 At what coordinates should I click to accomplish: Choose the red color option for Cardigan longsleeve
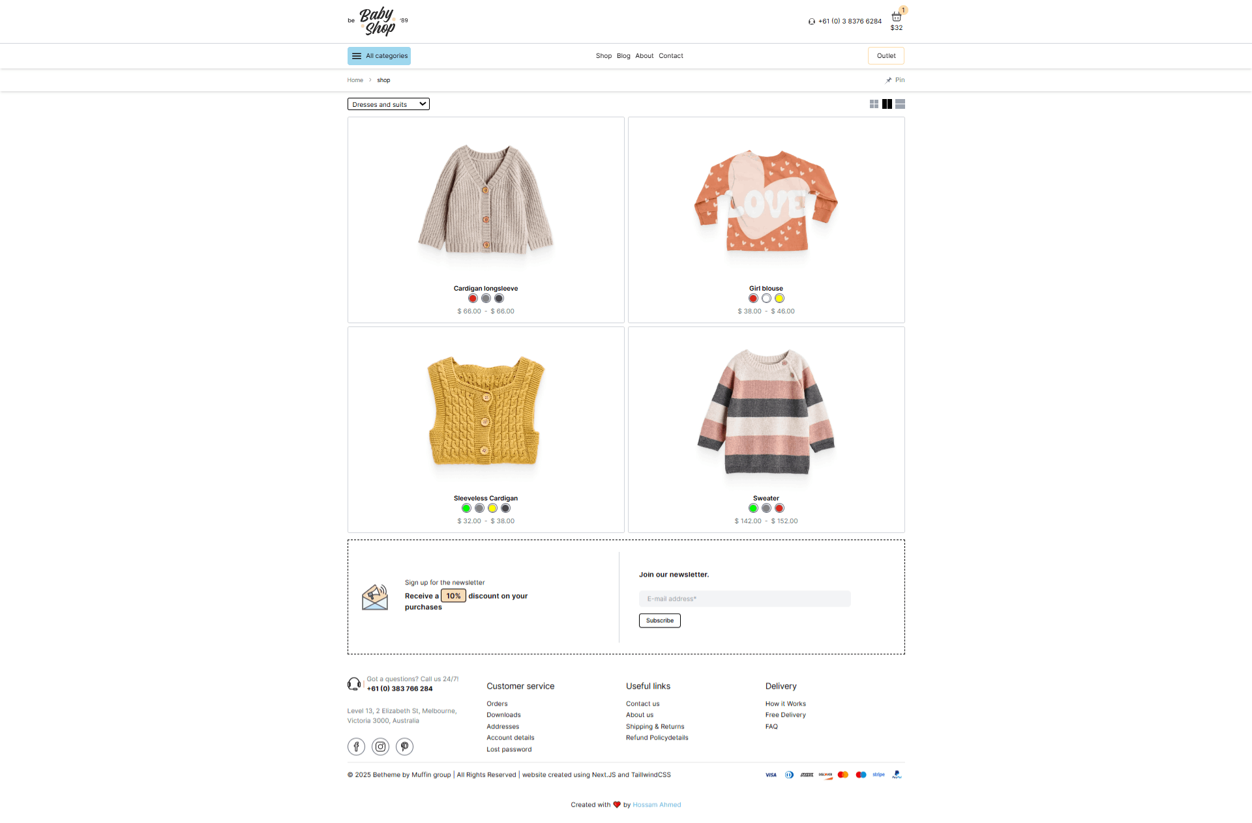473,298
